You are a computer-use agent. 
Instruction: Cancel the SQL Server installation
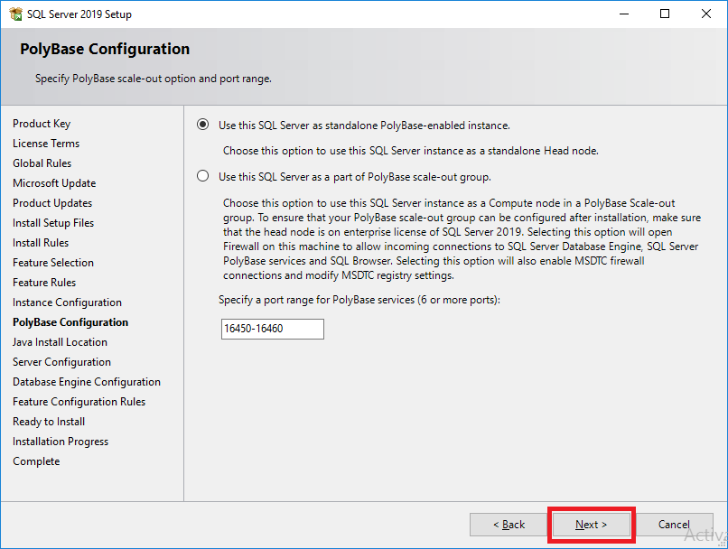pyautogui.click(x=675, y=525)
